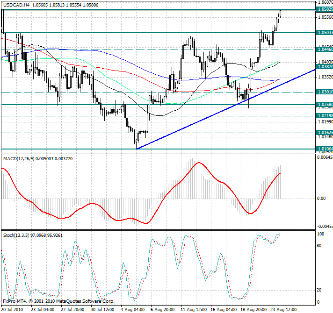Click the 1.0556 price axis value
Viewport: 333px width, 313px height.
tap(326, 17)
